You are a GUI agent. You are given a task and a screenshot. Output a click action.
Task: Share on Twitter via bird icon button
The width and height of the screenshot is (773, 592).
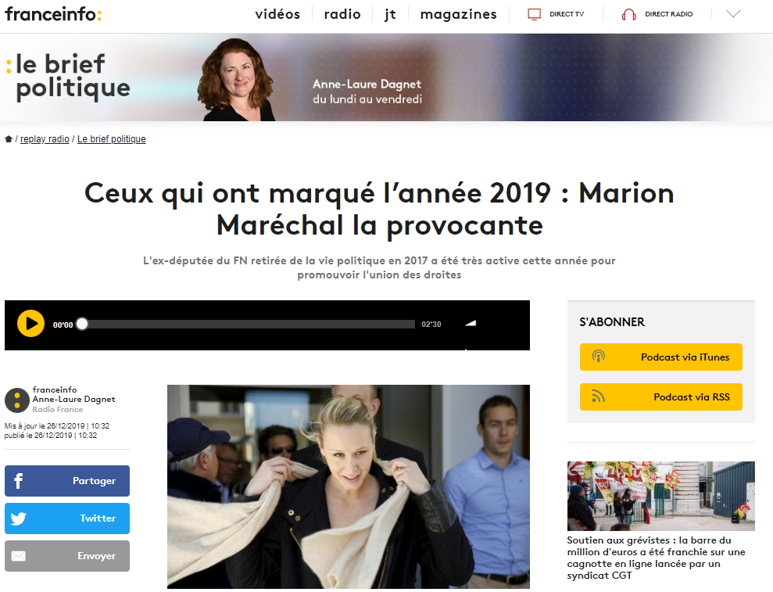tap(67, 518)
